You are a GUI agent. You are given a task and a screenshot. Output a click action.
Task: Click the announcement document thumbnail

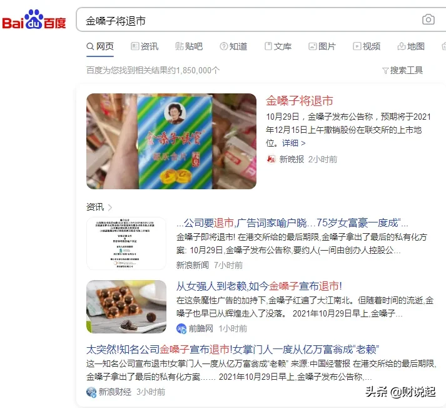click(126, 243)
